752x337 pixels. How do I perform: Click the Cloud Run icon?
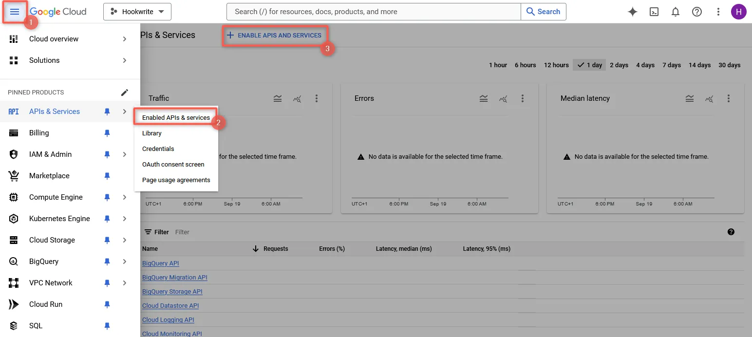click(14, 304)
